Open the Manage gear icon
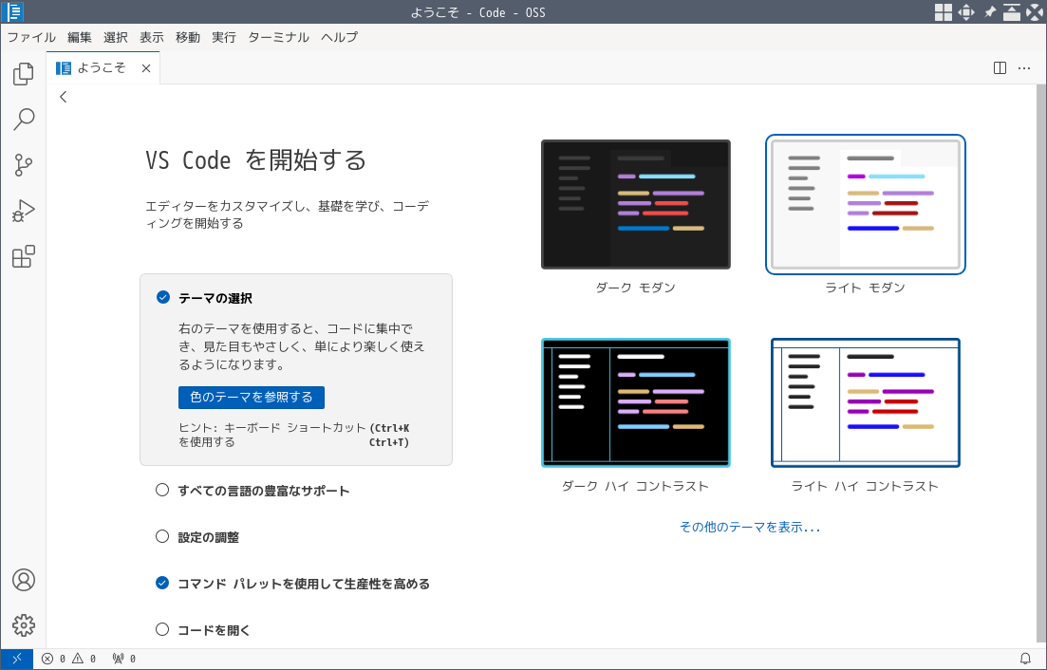The image size is (1047, 670). tap(24, 625)
